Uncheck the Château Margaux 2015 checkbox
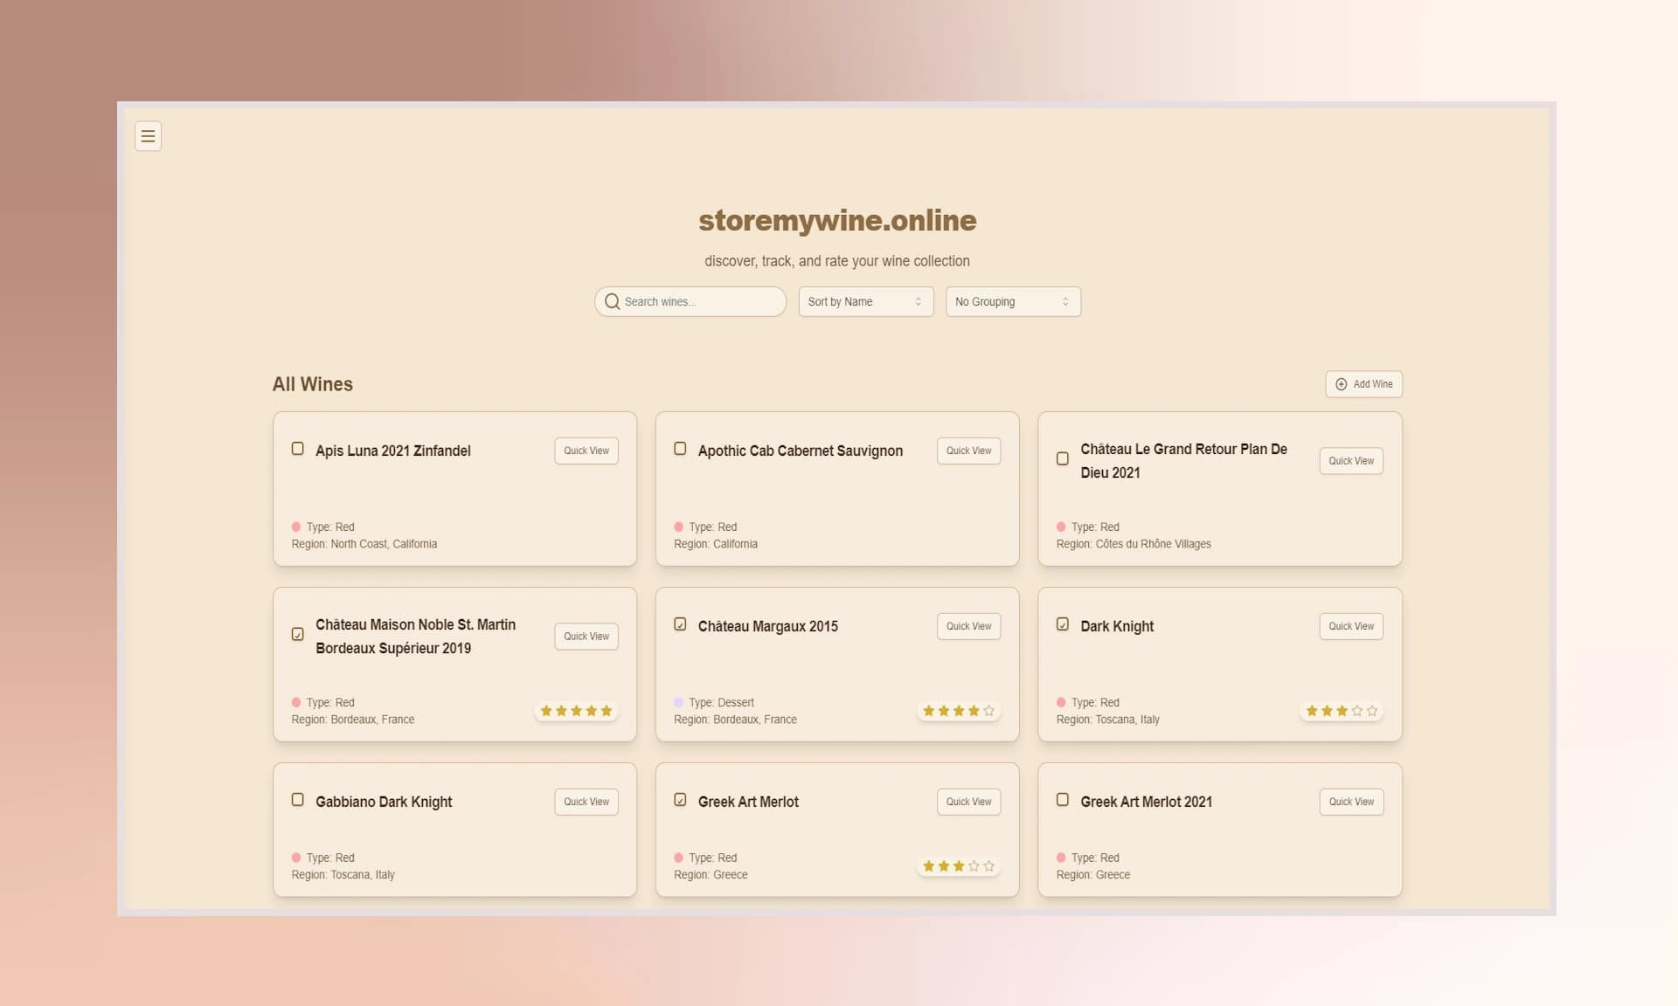The width and height of the screenshot is (1678, 1006). point(680,624)
